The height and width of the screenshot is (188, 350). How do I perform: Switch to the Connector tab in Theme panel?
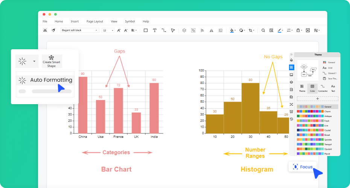click(323, 88)
